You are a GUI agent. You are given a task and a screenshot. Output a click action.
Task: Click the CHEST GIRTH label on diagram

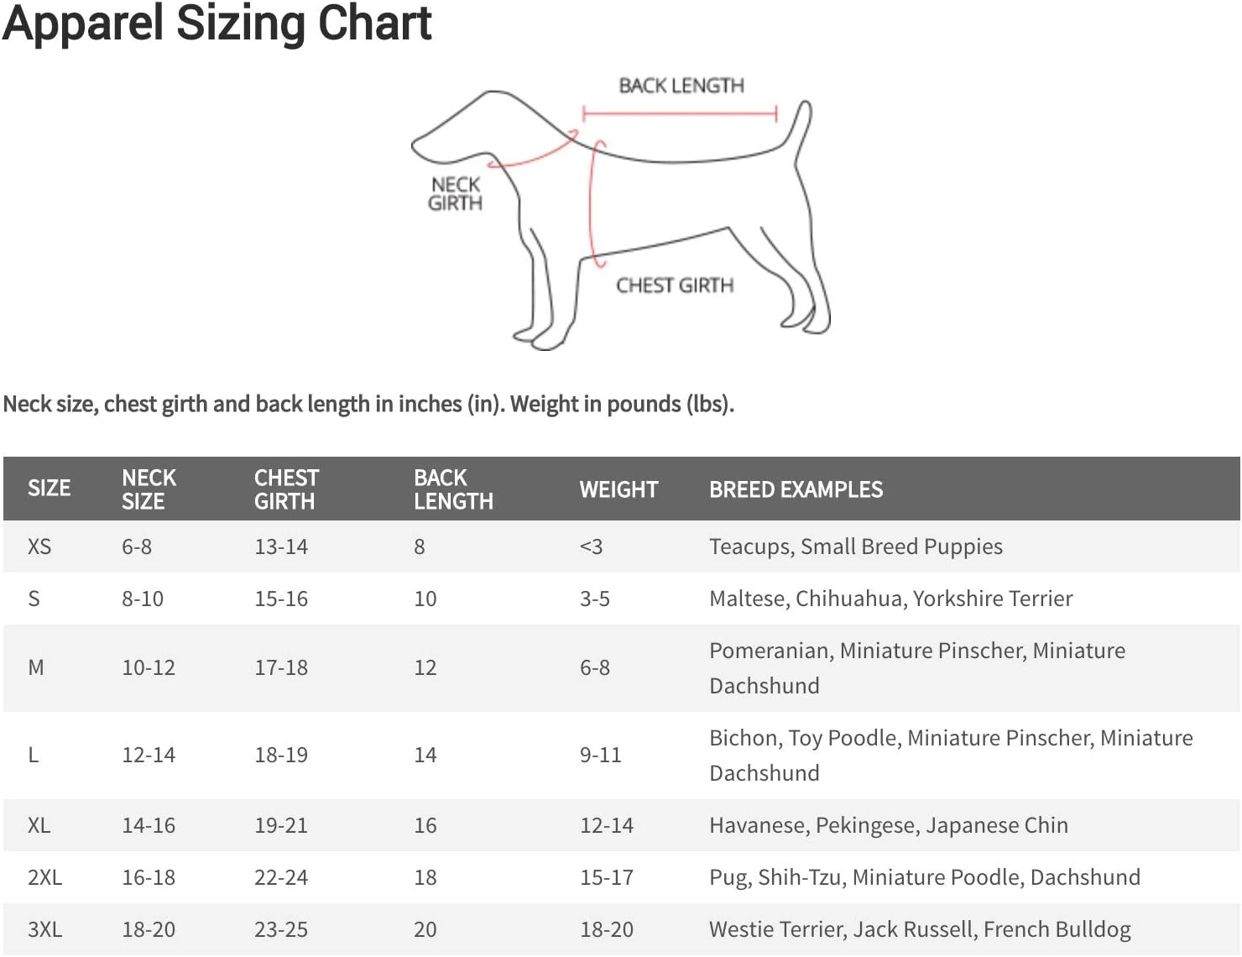[675, 285]
